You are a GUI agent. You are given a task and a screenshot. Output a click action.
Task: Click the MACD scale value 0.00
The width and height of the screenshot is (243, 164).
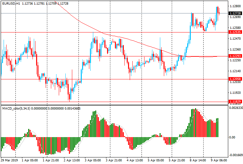(x=232, y=137)
